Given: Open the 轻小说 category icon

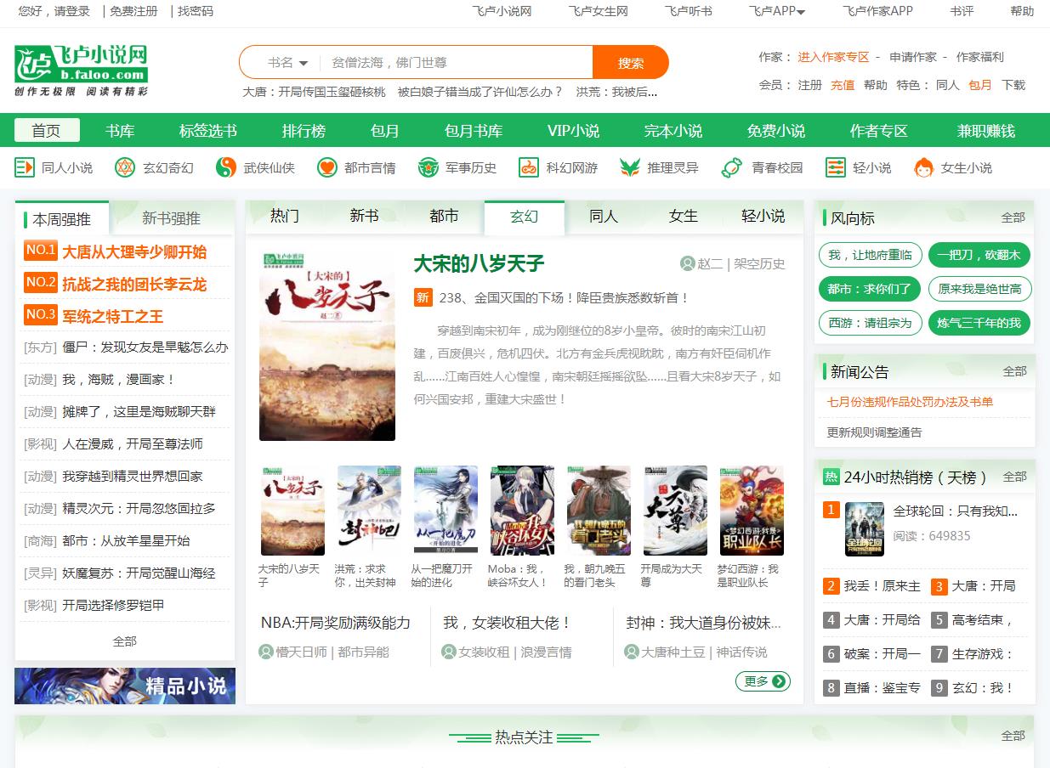Looking at the screenshot, I should click(835, 167).
